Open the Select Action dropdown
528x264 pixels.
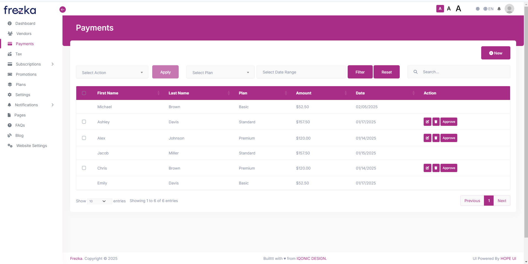(112, 72)
